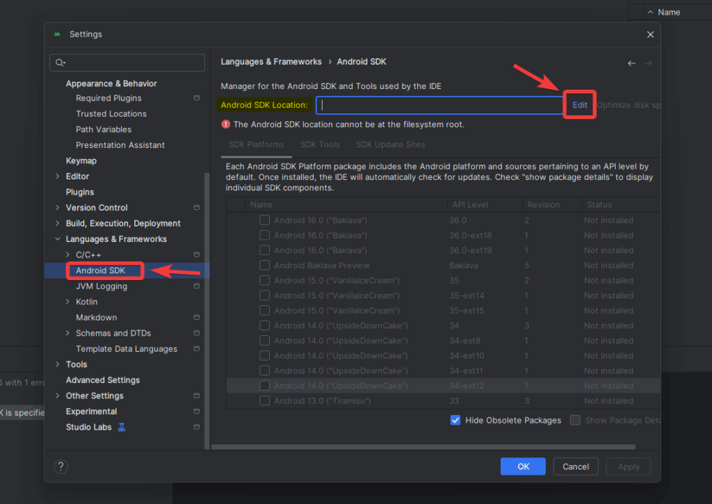Click the Edit button beside SDK location
The width and height of the screenshot is (712, 504).
click(x=579, y=104)
